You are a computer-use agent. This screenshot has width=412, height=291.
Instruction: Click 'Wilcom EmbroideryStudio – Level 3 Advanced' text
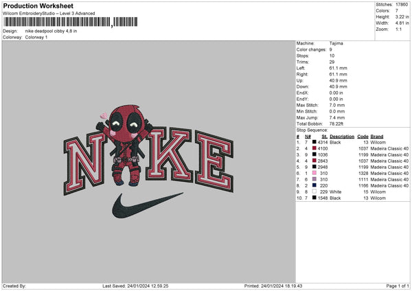tap(49, 14)
